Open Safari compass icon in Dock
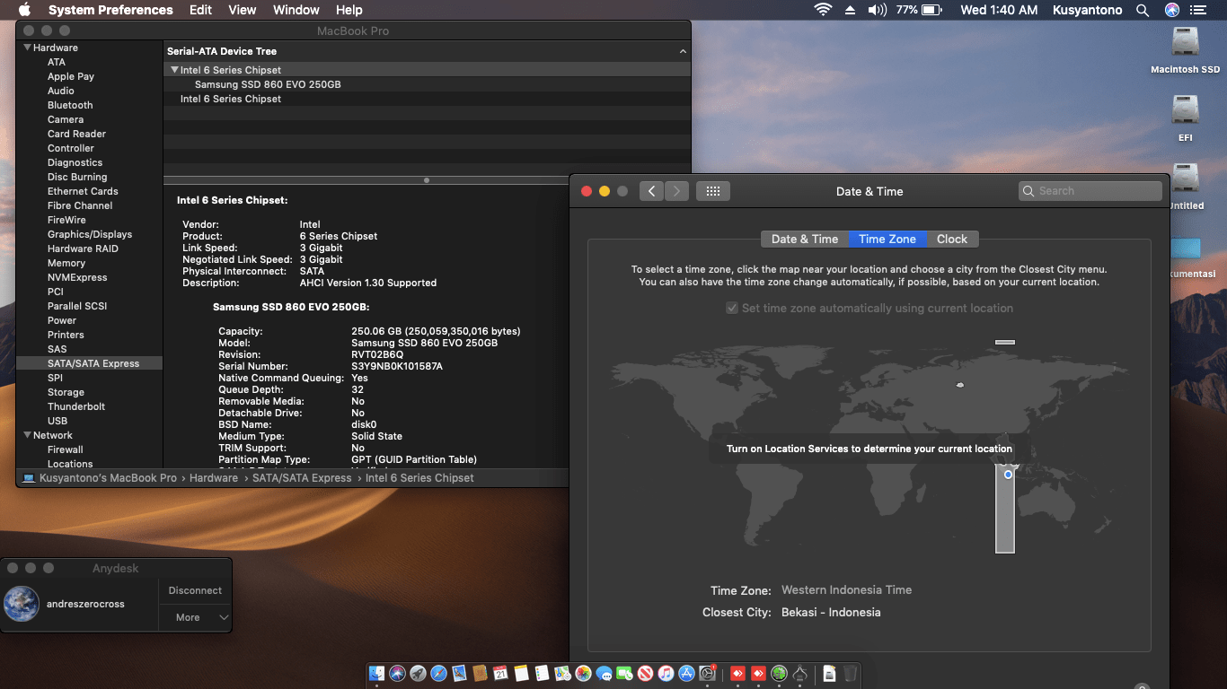 (439, 673)
